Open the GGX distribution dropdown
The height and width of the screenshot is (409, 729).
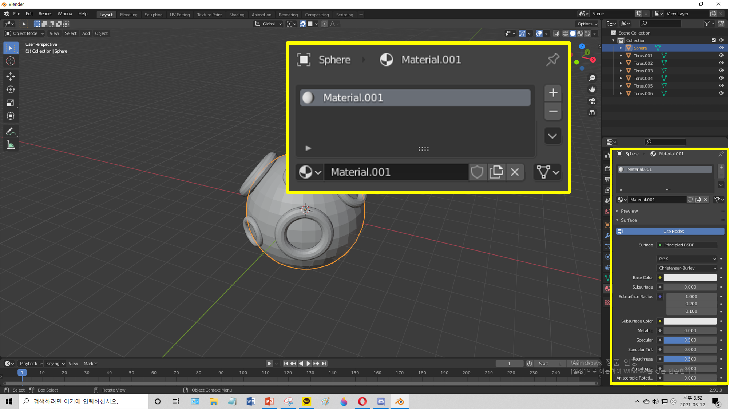[x=687, y=258]
